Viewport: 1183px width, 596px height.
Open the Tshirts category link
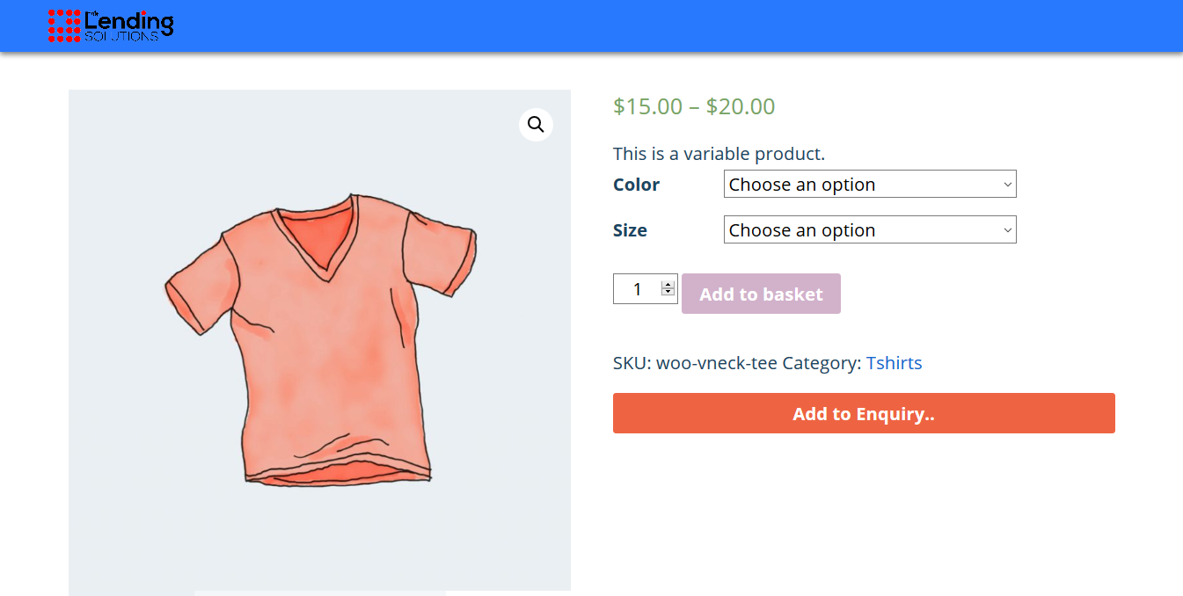pyautogui.click(x=894, y=363)
